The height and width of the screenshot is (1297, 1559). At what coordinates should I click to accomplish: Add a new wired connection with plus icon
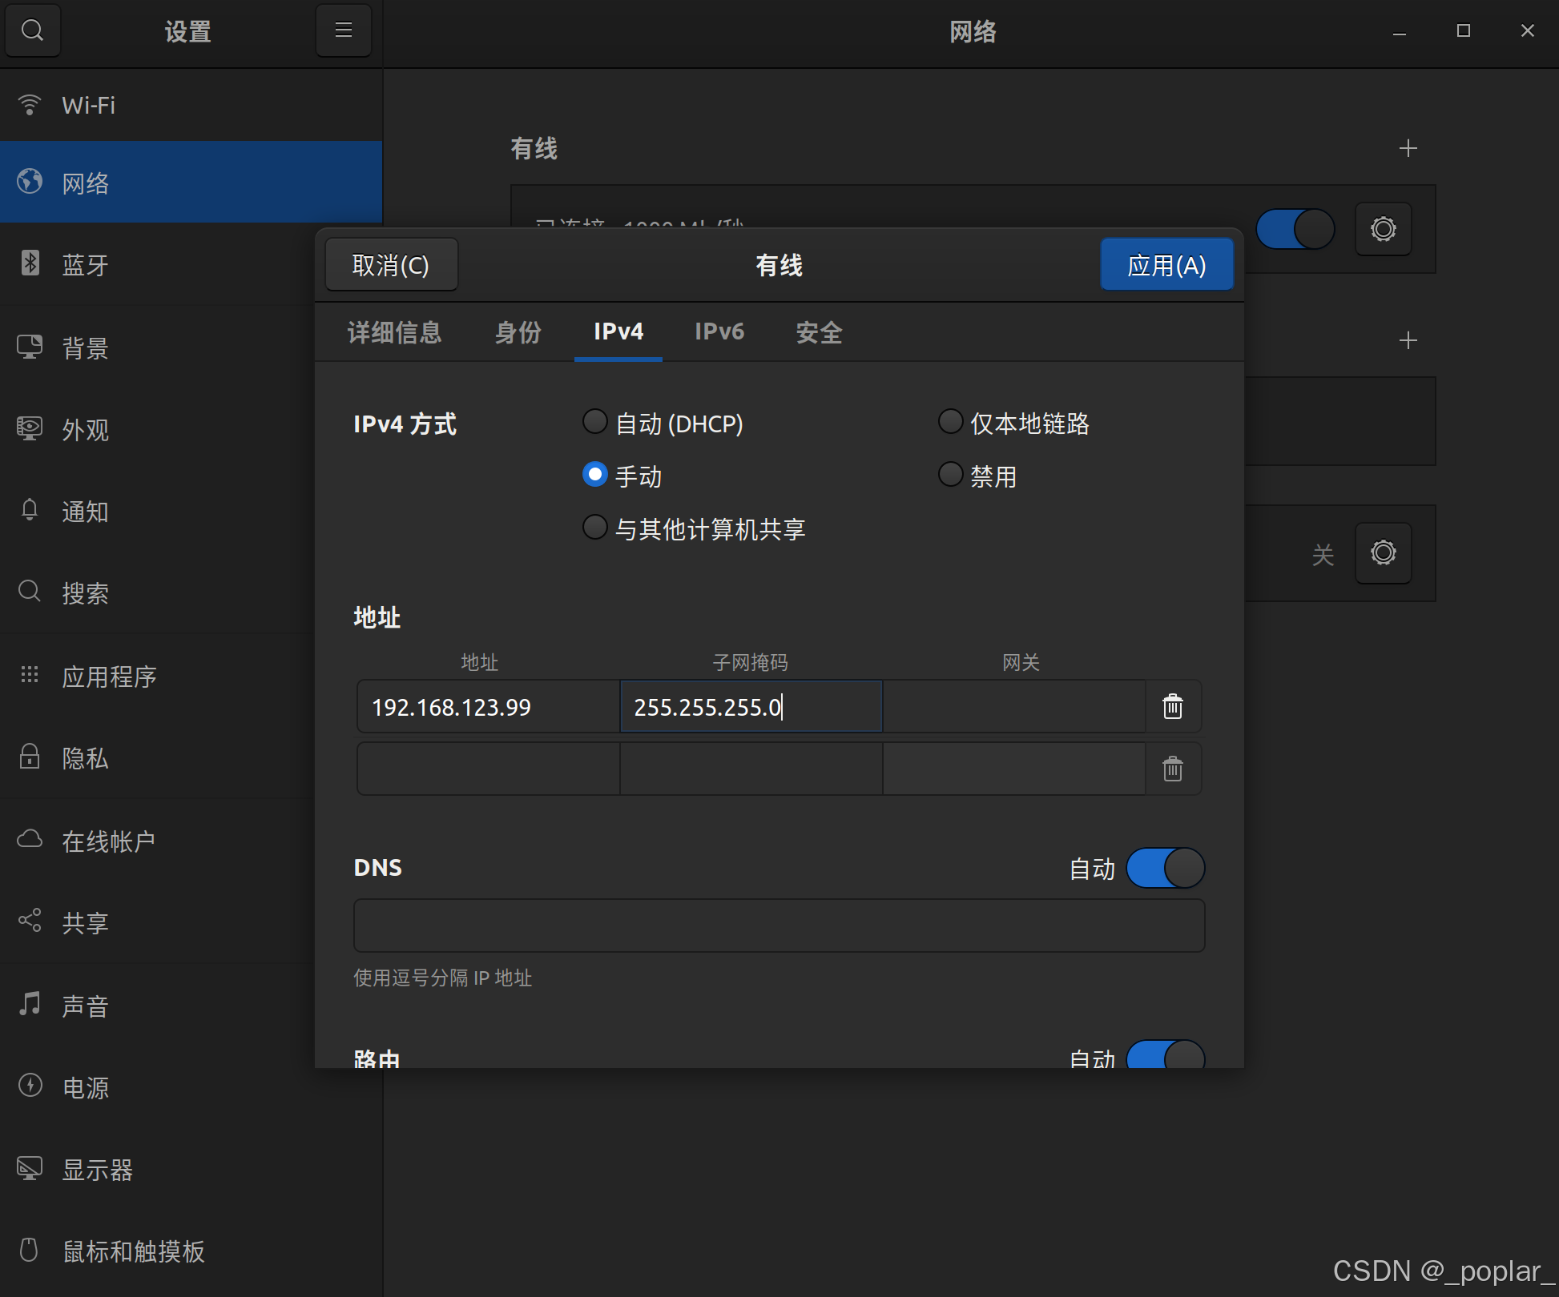[1409, 148]
